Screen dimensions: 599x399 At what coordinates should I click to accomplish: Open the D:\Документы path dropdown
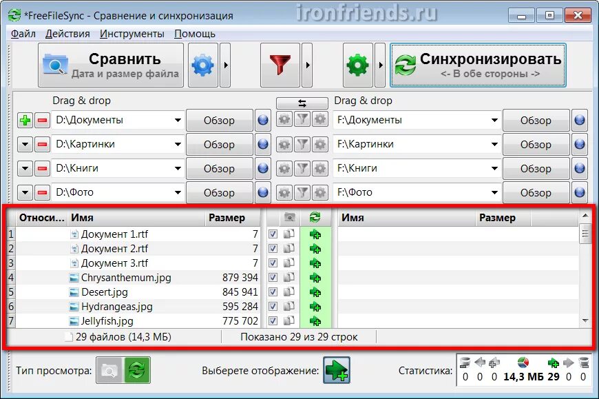tap(178, 120)
